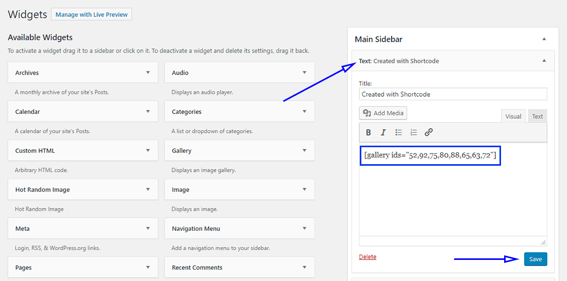The image size is (567, 281).
Task: Collapse the Main Sidebar panel
Action: [x=544, y=39]
